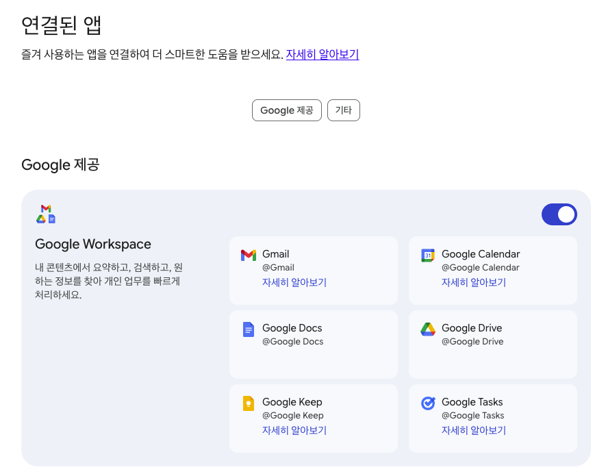606x476 pixels.
Task: Click the 'Google 제공' section heading
Action: tap(61, 165)
